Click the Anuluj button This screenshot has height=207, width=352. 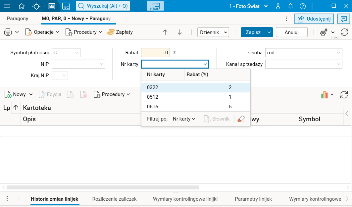point(291,32)
